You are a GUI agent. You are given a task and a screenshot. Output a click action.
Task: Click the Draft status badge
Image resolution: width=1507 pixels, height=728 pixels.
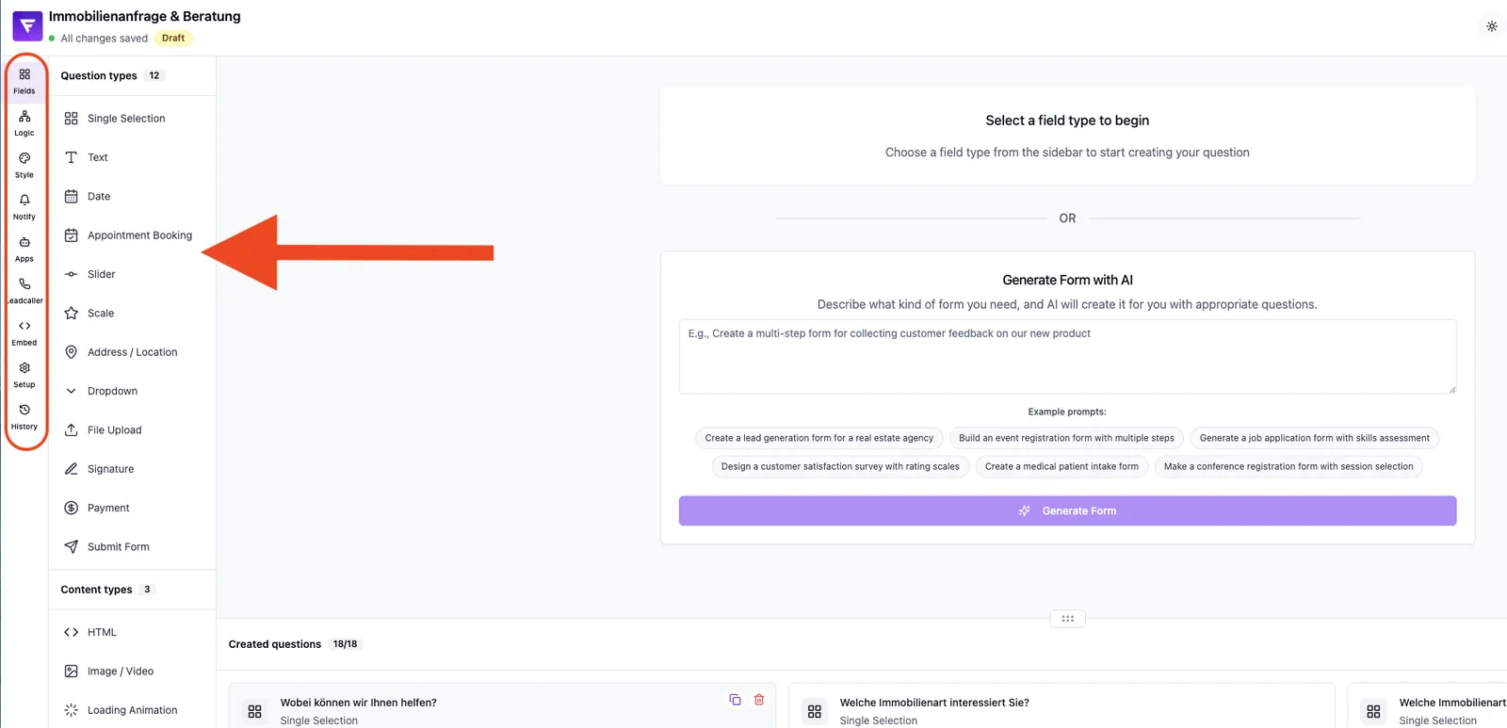tap(173, 39)
